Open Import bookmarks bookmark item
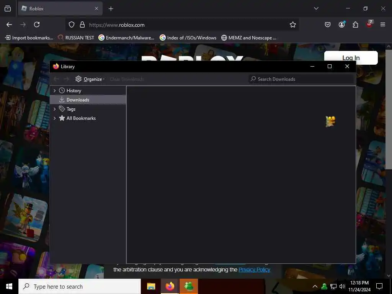Screen dimensions: 392x294 (x=29, y=38)
